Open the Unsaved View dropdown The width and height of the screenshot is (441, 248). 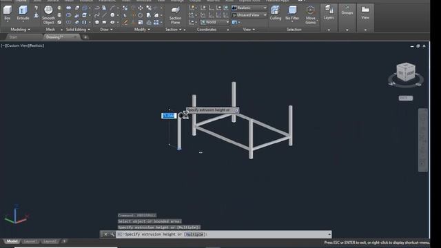[249, 15]
